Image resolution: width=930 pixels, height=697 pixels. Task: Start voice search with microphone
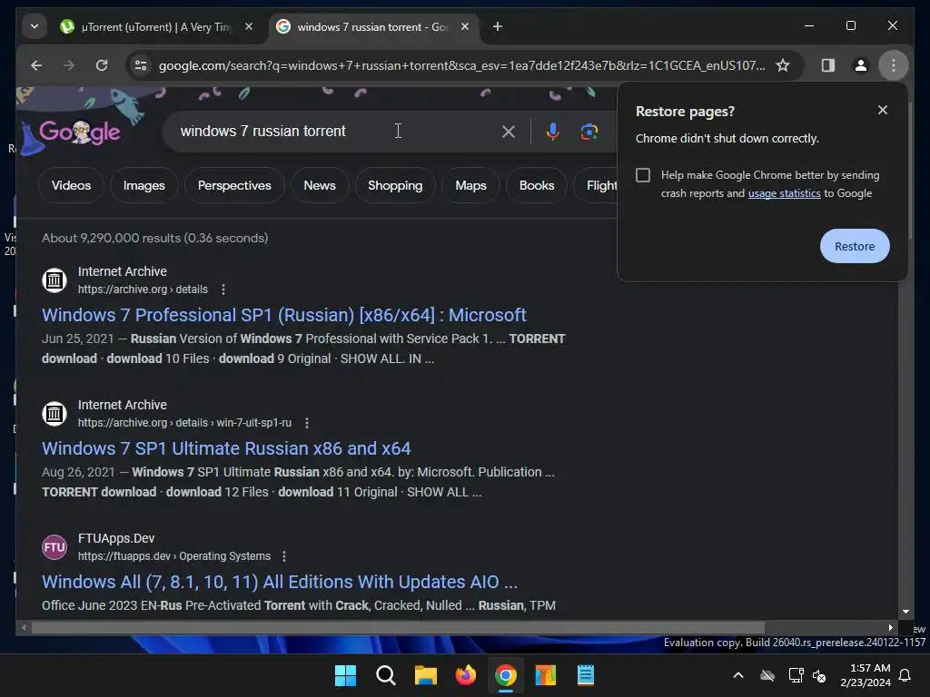pos(553,132)
